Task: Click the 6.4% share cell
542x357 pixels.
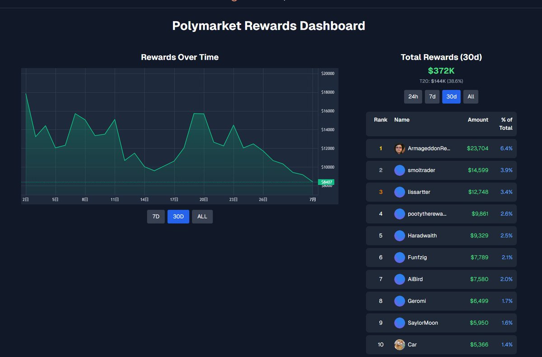Action: click(506, 149)
